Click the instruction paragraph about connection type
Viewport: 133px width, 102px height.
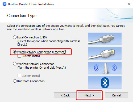tap(66, 27)
